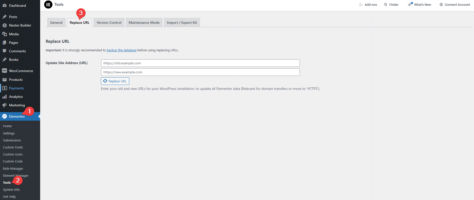Image resolution: width=474 pixels, height=200 pixels.
Task: Open the backup the database link
Action: coord(122,50)
